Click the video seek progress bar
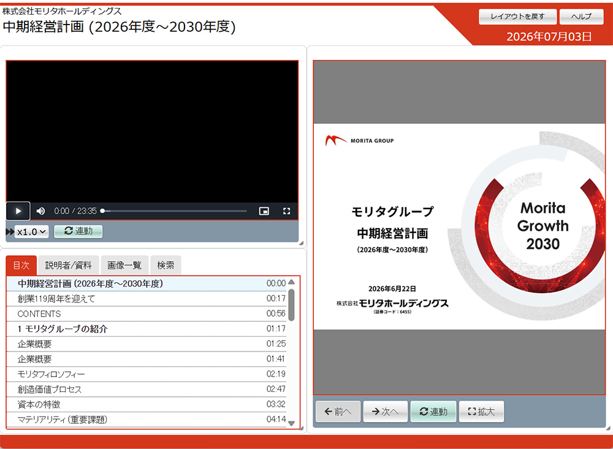The image size is (613, 449). 174,211
